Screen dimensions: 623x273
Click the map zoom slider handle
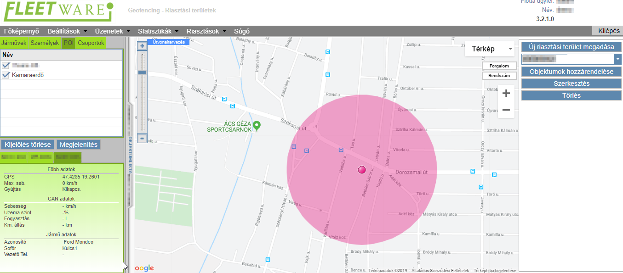tap(142, 72)
